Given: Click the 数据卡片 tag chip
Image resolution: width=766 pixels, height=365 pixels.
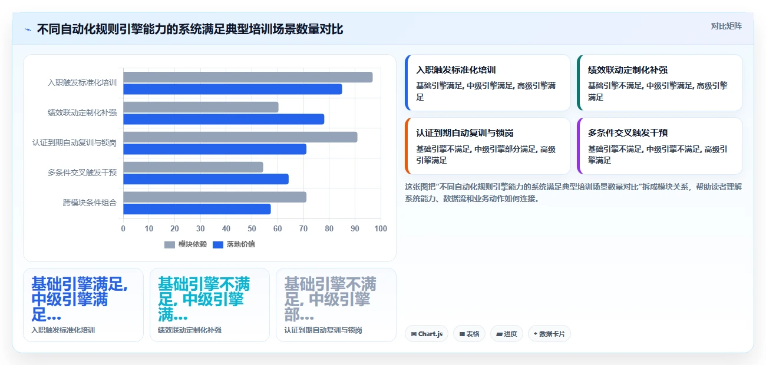Looking at the screenshot, I should pyautogui.click(x=549, y=334).
